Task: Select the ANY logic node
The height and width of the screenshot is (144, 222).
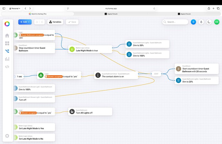Action: coord(156,74)
